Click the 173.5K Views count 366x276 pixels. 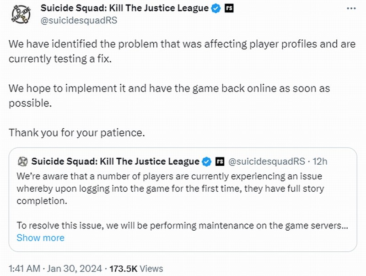136,269
